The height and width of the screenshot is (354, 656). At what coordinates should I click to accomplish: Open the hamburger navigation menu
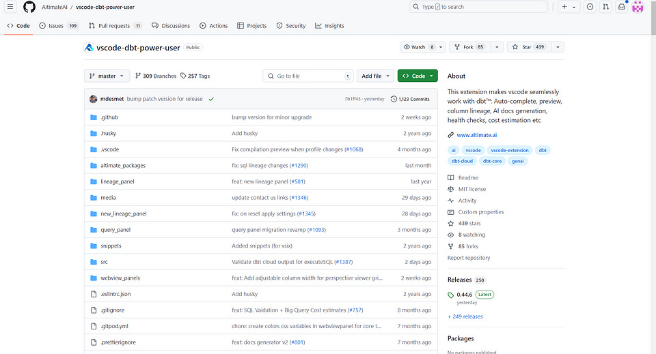pos(10,7)
